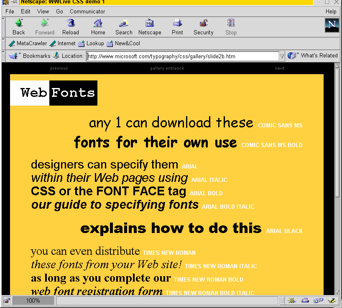Click the text 'these fonts from your Web site!'
Viewport: 342px width, 308px height.
[106, 265]
